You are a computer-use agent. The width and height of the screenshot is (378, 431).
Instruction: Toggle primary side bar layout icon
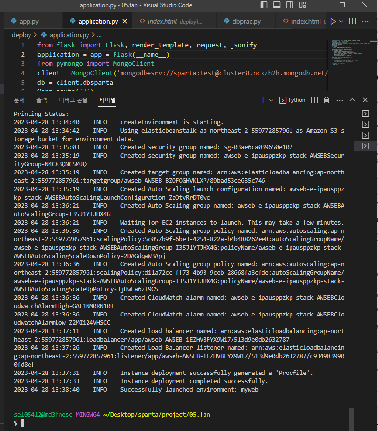pyautogui.click(x=264, y=5)
